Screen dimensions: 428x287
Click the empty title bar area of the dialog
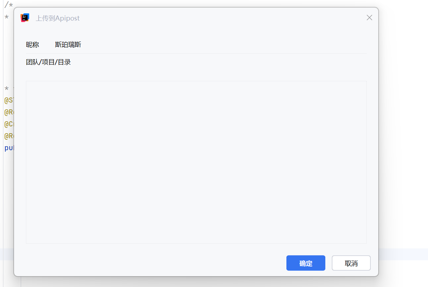[x=216, y=18]
